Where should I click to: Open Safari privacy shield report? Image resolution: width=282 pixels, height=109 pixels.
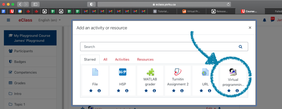[91, 4]
